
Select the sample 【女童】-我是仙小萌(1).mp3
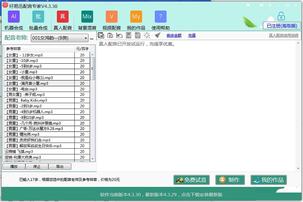(x=39, y=78)
